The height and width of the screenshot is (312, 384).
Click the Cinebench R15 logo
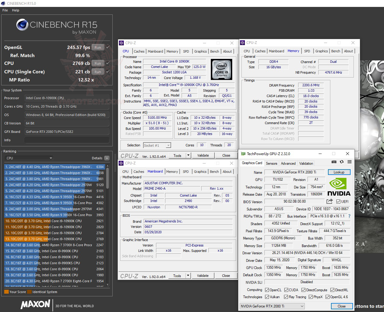[x=22, y=25]
